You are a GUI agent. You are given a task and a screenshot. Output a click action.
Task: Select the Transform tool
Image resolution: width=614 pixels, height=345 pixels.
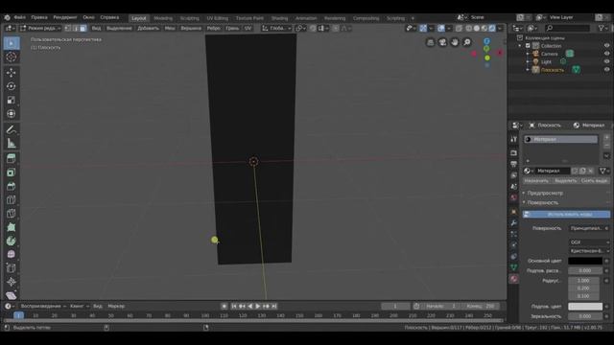[x=12, y=113]
